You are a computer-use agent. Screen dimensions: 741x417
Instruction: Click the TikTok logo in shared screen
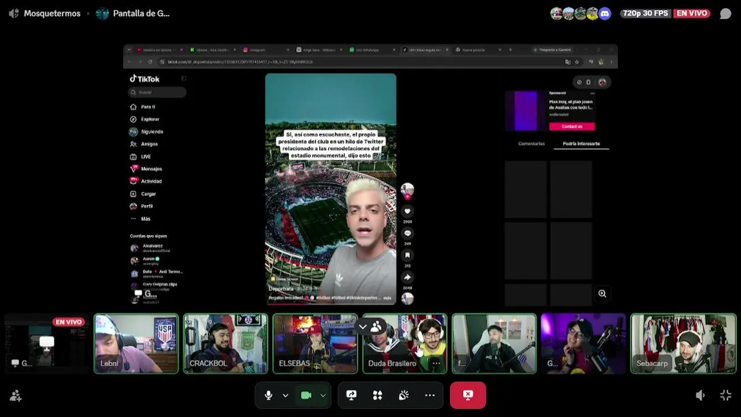coord(144,79)
